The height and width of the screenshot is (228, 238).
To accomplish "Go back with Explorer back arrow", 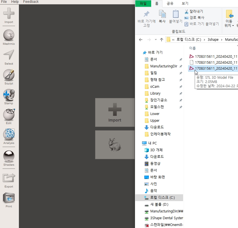I will [x=141, y=40].
